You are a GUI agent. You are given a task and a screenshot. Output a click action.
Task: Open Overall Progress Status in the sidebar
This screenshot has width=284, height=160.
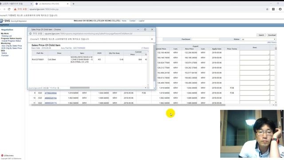click(11, 41)
